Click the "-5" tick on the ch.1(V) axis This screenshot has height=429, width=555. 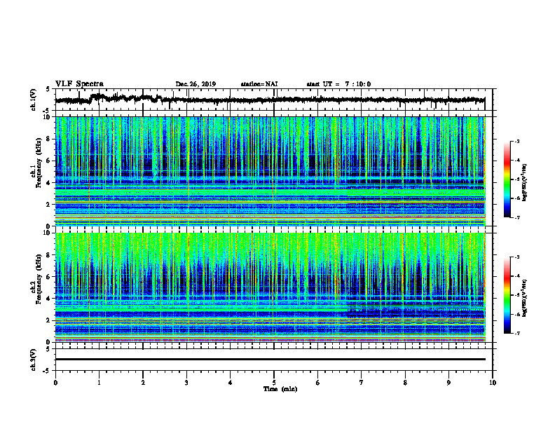click(47, 111)
